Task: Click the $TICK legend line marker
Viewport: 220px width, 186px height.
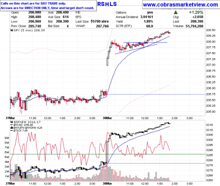Action: point(12,131)
